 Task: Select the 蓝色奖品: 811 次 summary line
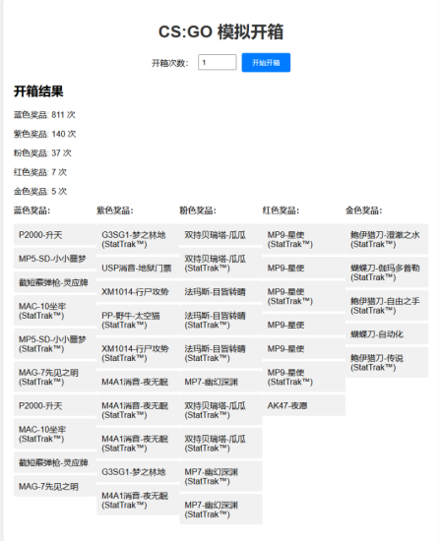44,114
